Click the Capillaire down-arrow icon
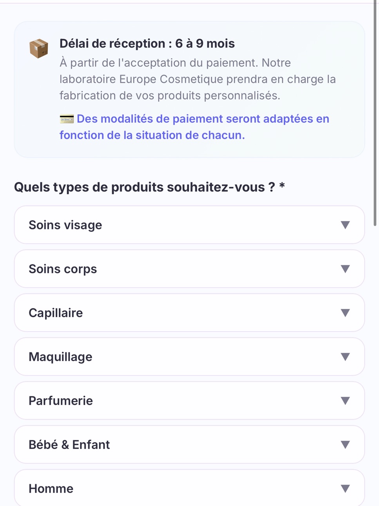This screenshot has width=379, height=506. [345, 313]
